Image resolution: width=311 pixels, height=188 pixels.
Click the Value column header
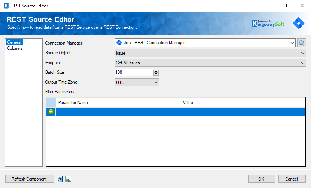pyautogui.click(x=243, y=103)
